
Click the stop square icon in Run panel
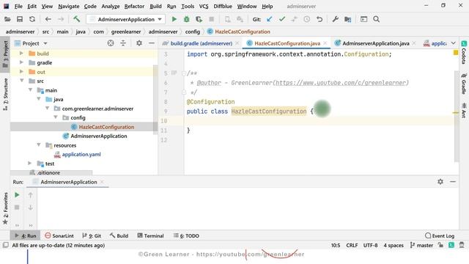[x=17, y=208]
